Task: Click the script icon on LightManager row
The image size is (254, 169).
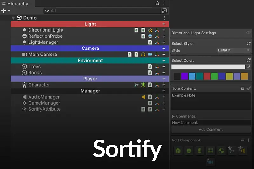Action: point(150,42)
